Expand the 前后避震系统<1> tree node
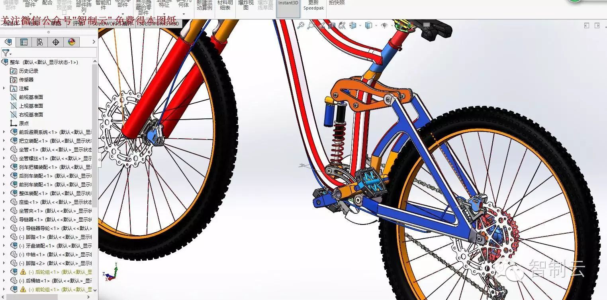Viewport: 607px width, 300px height. (x=4, y=132)
